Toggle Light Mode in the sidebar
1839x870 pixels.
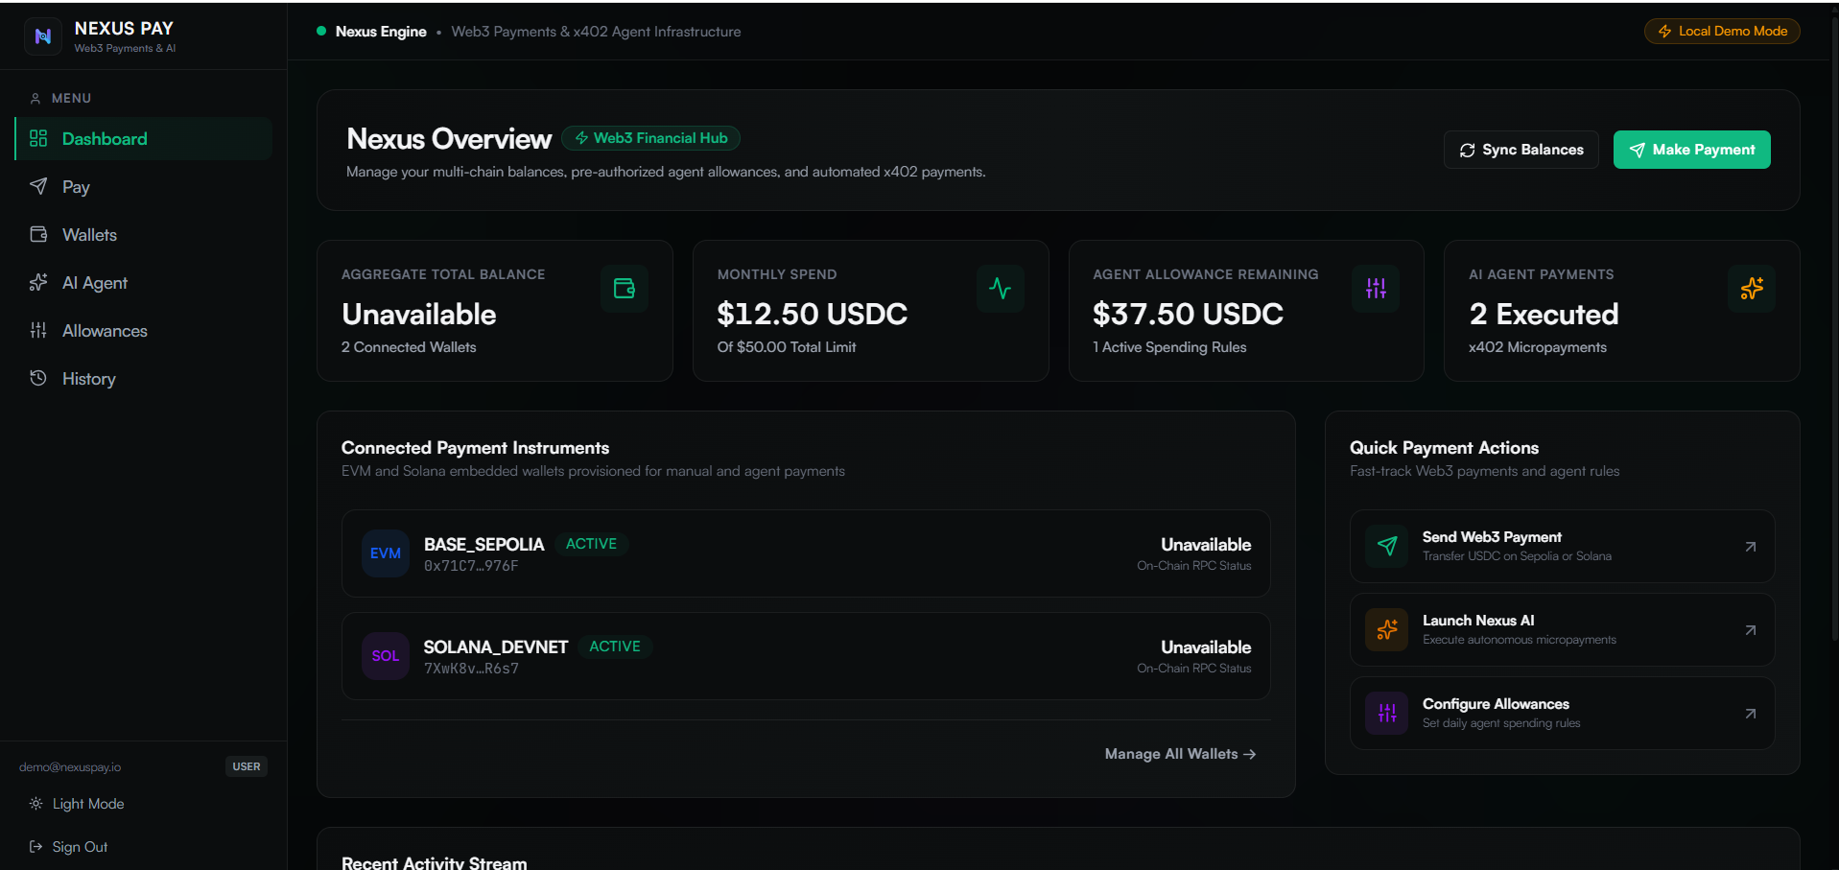coord(77,804)
